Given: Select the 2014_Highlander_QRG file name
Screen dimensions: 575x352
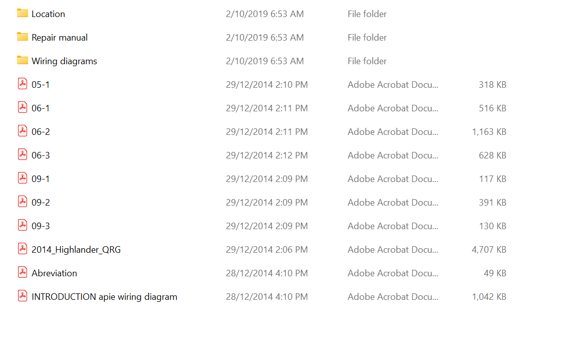Looking at the screenshot, I should (76, 250).
